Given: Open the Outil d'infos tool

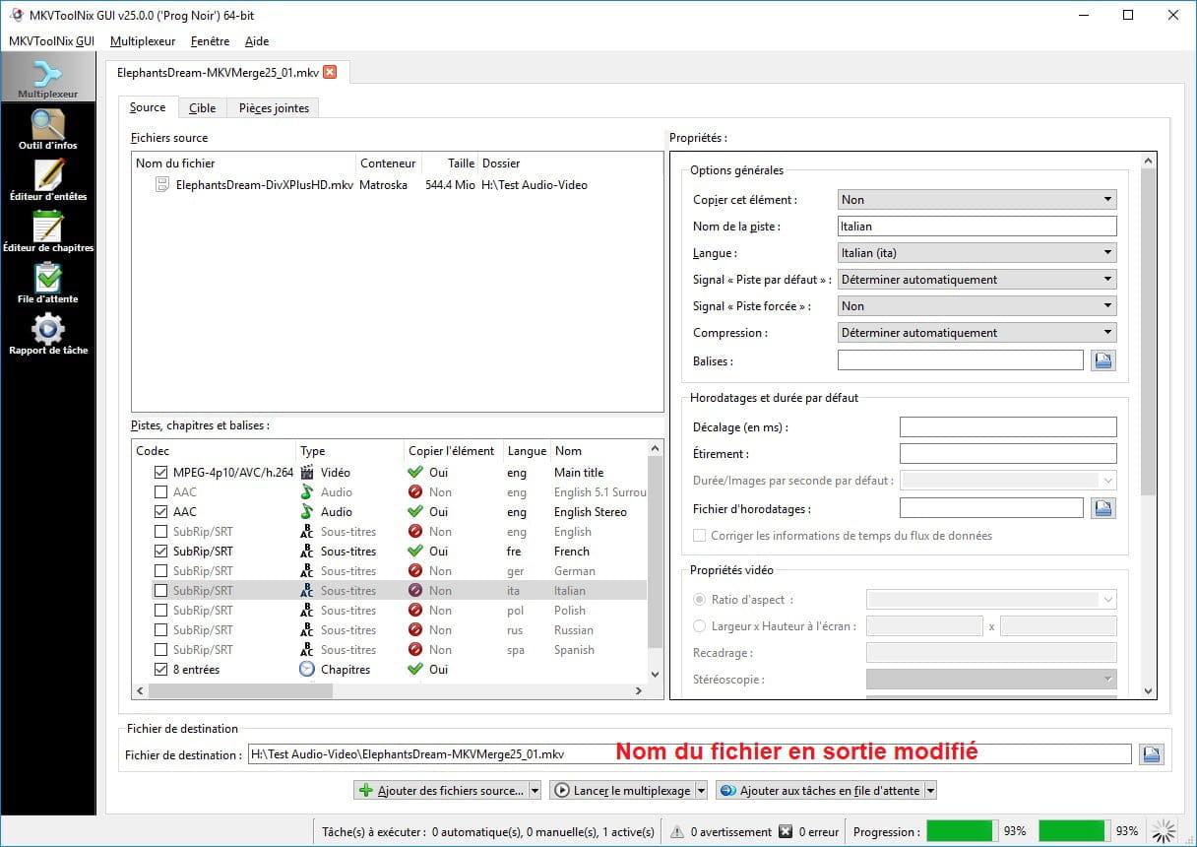Looking at the screenshot, I should pos(47,129).
